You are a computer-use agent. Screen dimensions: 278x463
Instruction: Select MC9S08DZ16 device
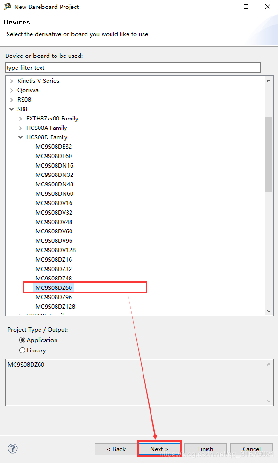click(54, 260)
